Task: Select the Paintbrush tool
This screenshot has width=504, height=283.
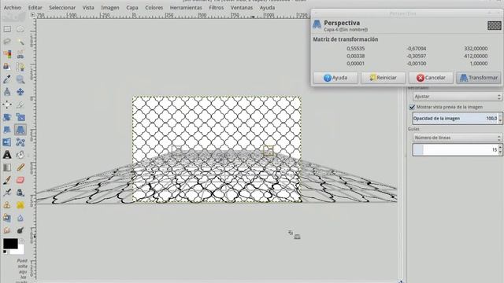Action: click(7, 180)
